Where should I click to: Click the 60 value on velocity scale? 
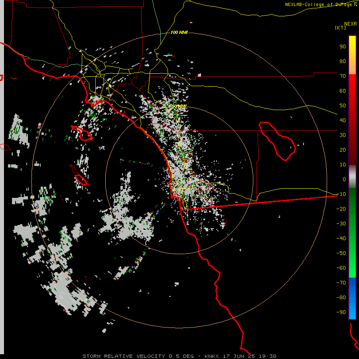point(343,91)
